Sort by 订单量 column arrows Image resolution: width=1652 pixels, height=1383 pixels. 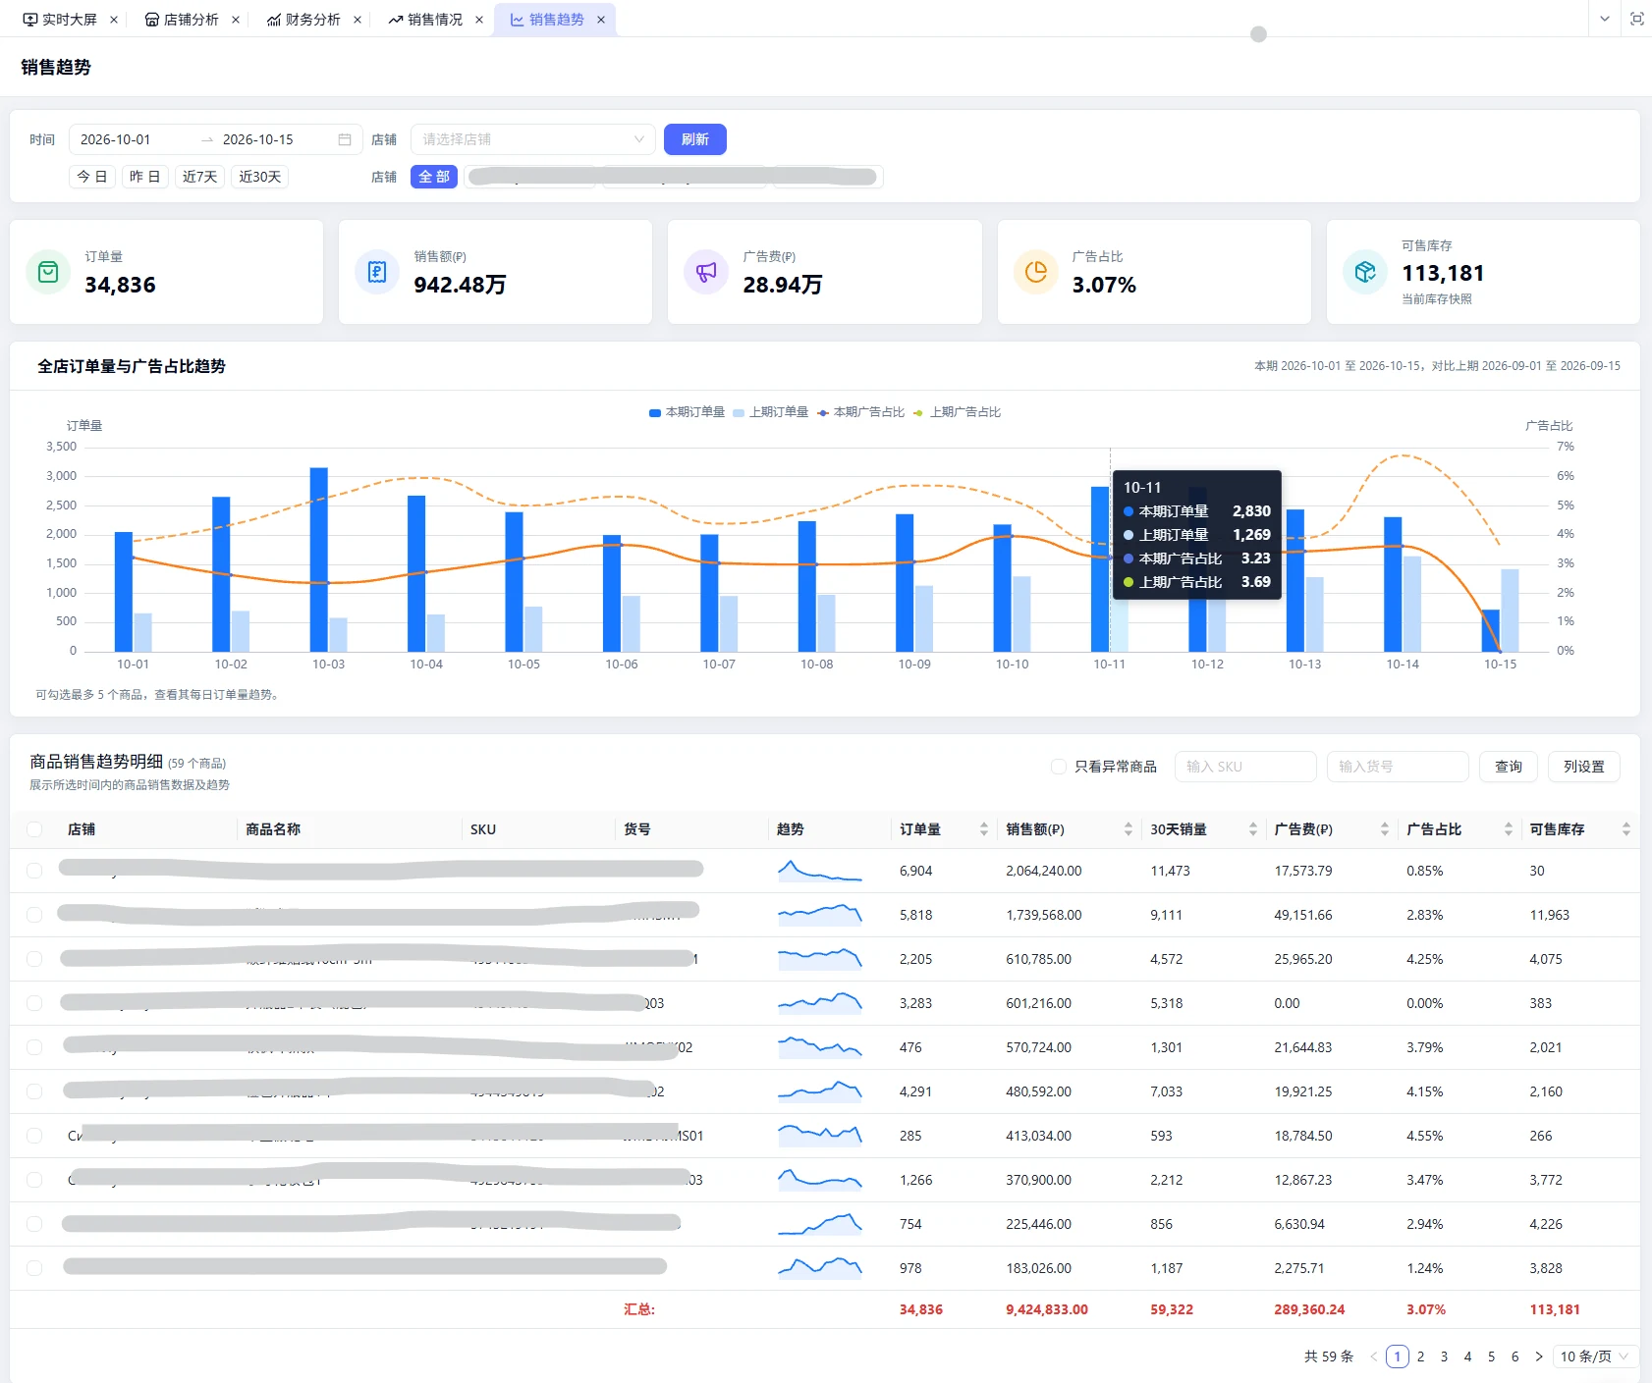[x=984, y=829]
